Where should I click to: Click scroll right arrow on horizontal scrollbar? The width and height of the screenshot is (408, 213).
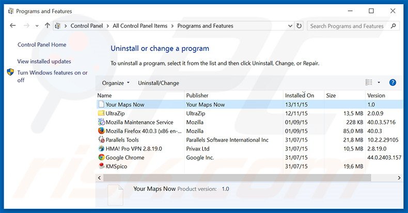click(399, 178)
